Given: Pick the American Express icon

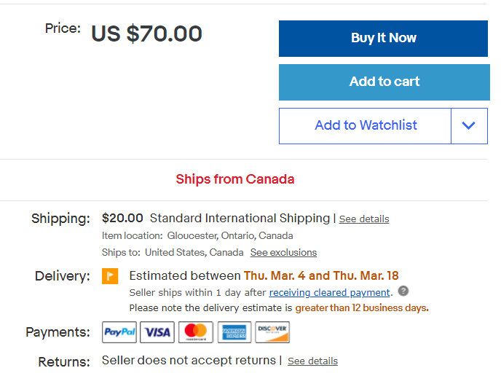Looking at the screenshot, I should click(234, 332).
